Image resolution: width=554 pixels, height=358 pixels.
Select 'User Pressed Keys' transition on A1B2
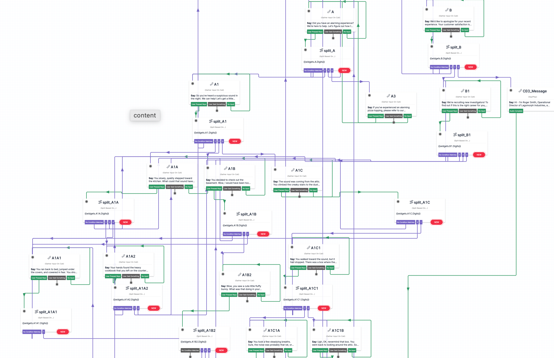pyautogui.click(x=229, y=295)
